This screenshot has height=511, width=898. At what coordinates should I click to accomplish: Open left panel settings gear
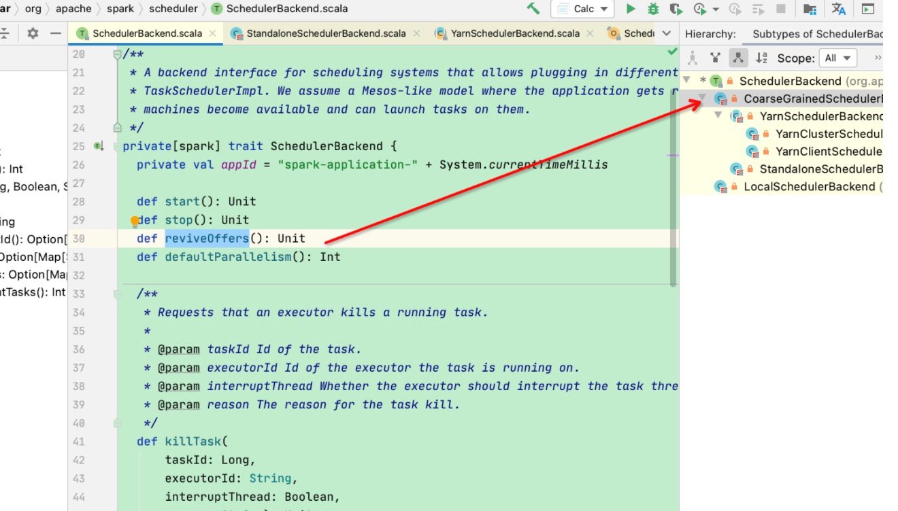(33, 34)
